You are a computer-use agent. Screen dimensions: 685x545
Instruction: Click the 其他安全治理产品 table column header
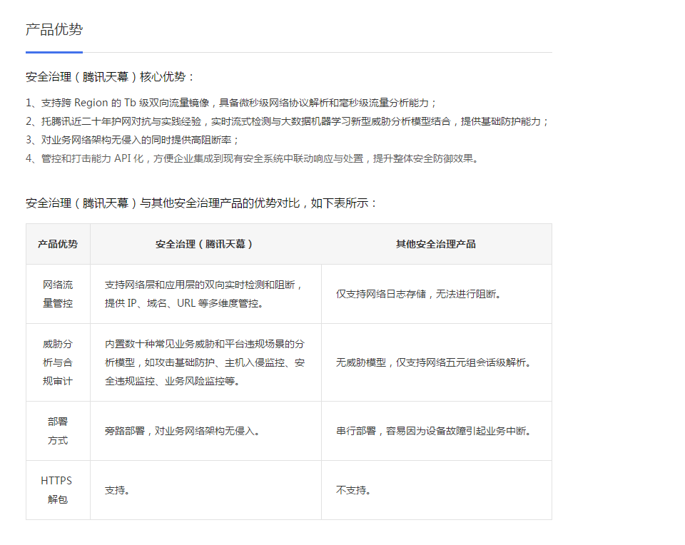tap(435, 244)
